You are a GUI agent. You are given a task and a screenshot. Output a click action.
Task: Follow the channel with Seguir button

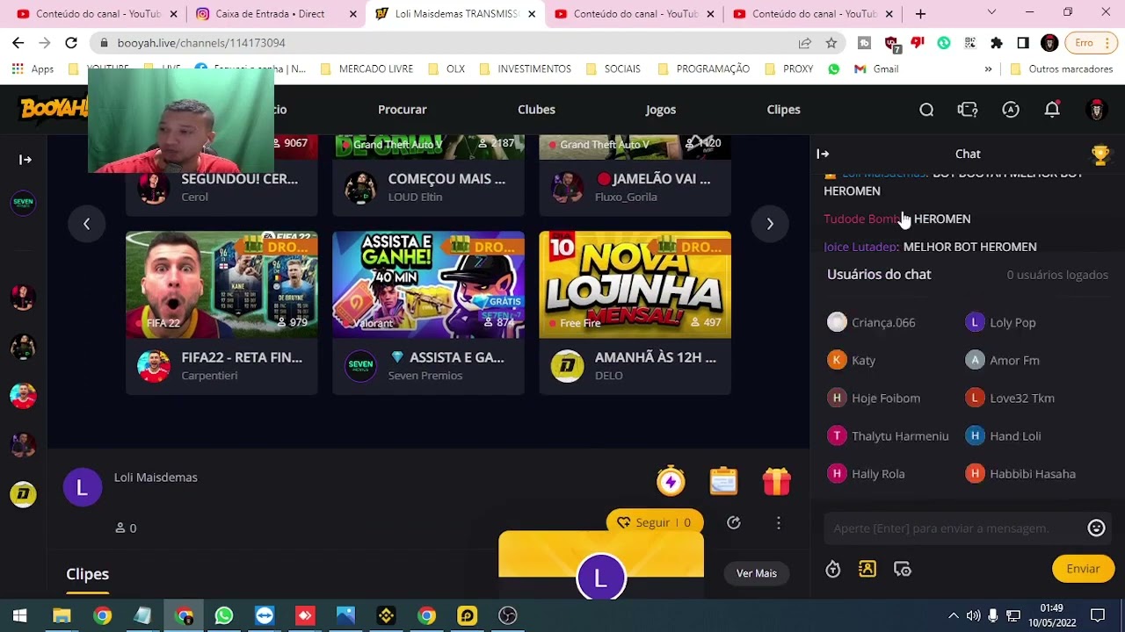coord(654,522)
